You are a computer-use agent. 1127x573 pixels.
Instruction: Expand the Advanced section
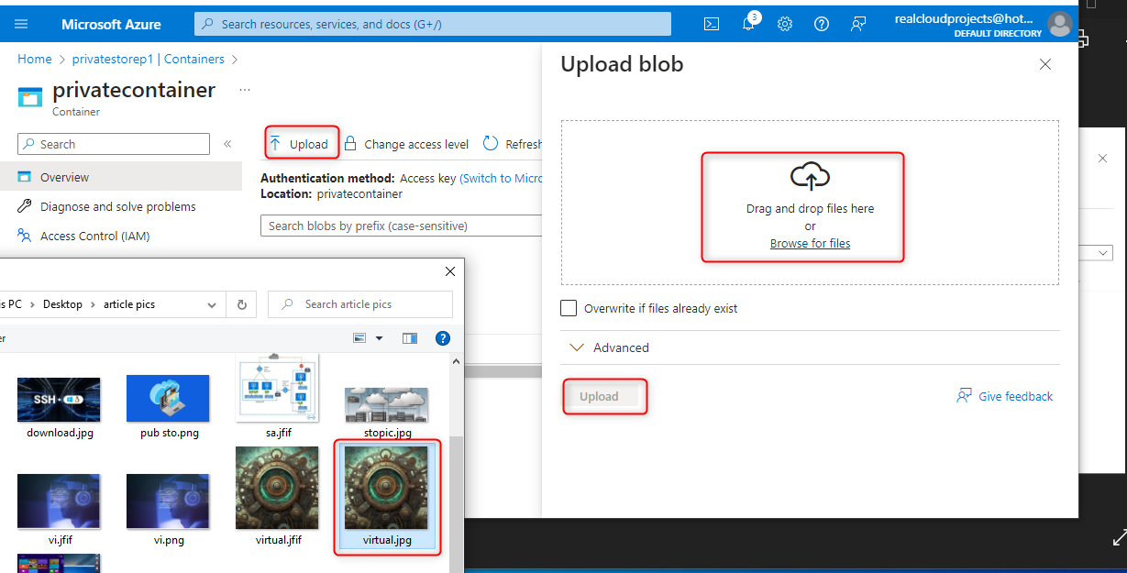click(x=609, y=347)
